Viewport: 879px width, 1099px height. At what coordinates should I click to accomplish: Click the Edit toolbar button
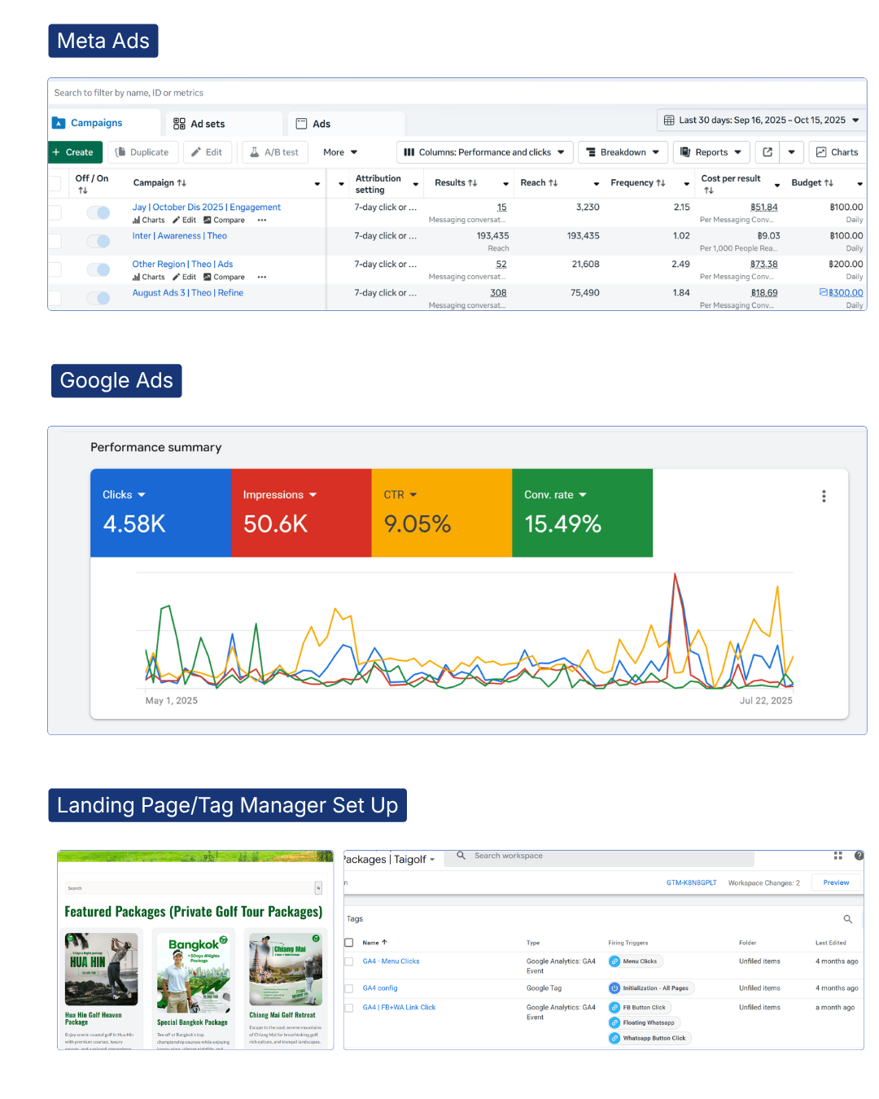tap(207, 152)
